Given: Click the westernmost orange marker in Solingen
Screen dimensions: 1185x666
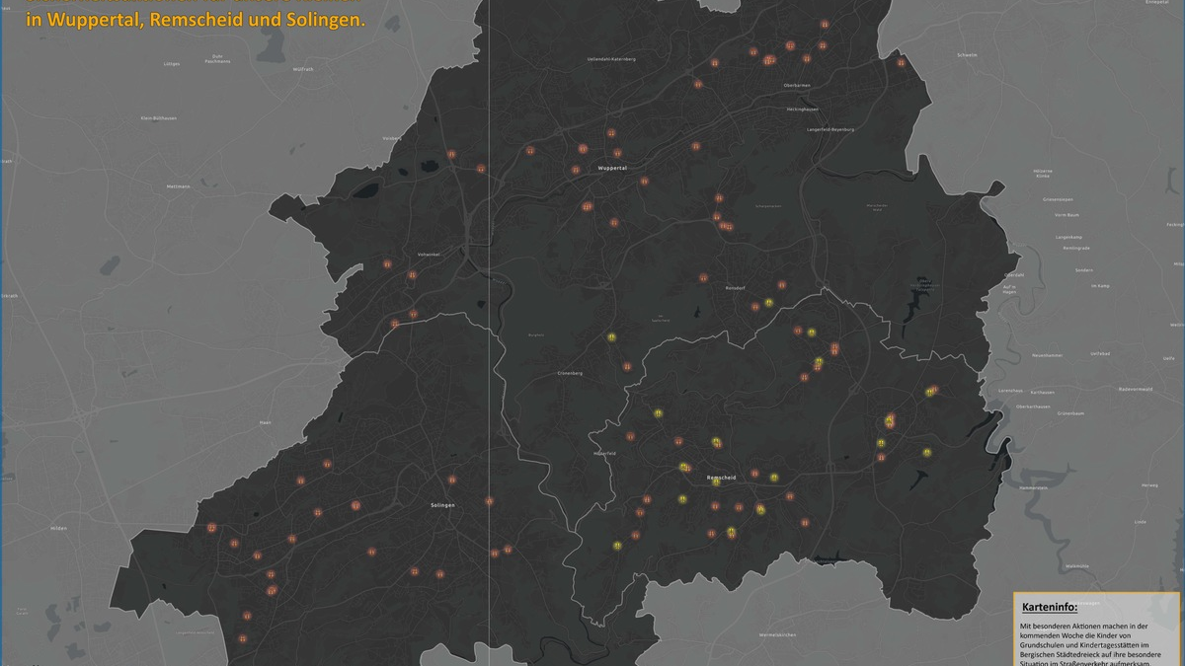Looking at the screenshot, I should (x=211, y=528).
